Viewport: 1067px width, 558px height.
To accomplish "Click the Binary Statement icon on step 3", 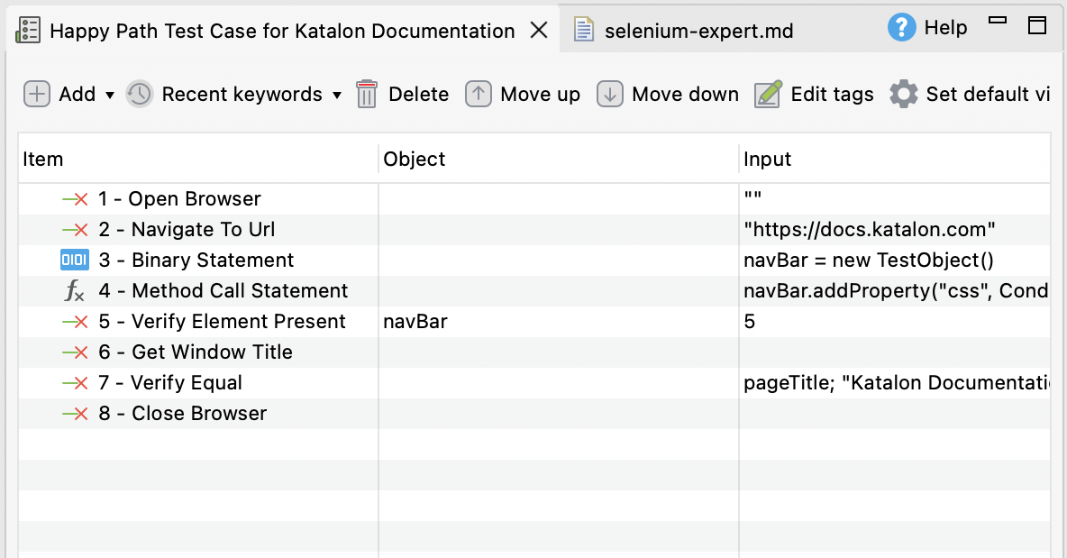I will coord(75,260).
